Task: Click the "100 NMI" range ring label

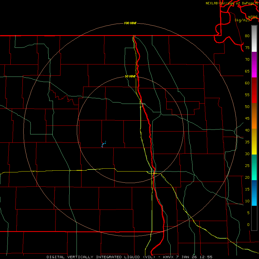Action: point(130,23)
